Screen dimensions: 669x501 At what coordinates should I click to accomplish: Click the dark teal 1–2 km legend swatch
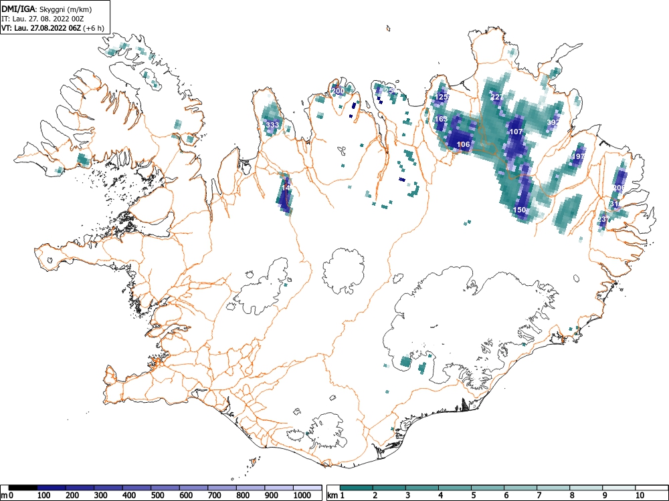tap(357, 488)
